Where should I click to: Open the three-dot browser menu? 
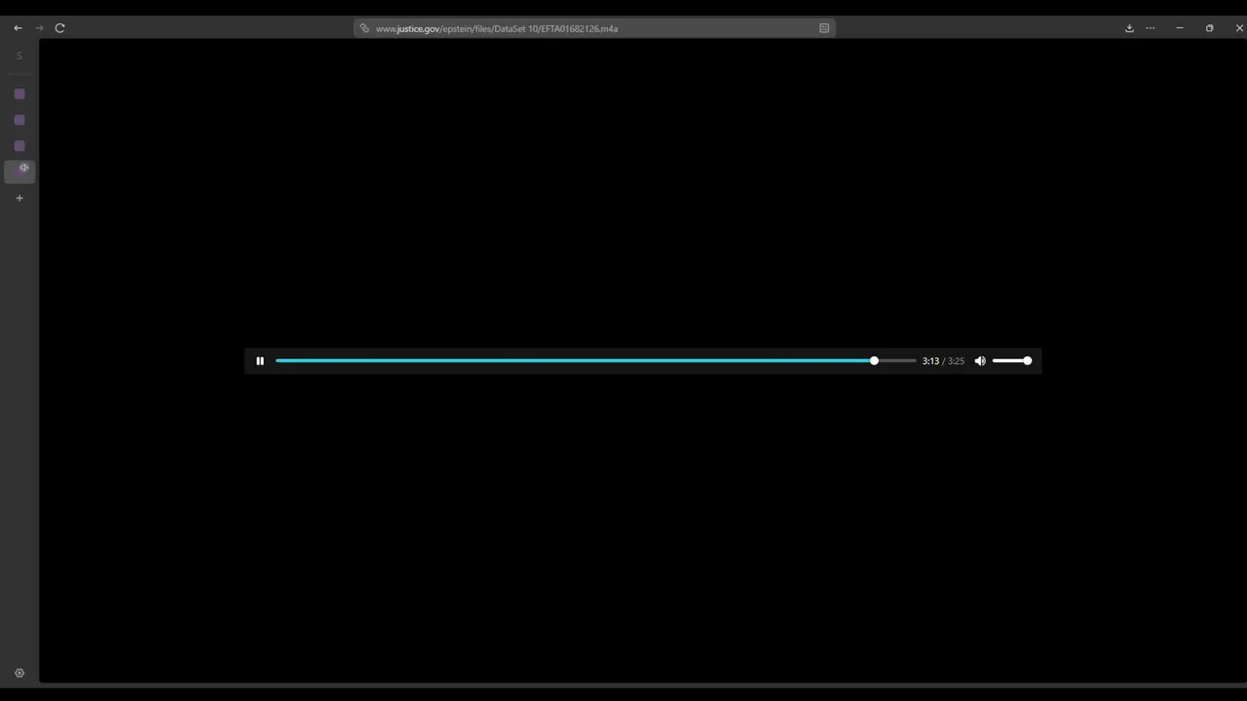pos(1151,28)
